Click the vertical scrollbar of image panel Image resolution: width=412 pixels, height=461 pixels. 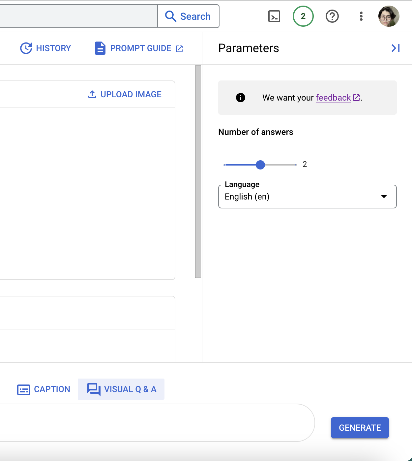pos(198,171)
